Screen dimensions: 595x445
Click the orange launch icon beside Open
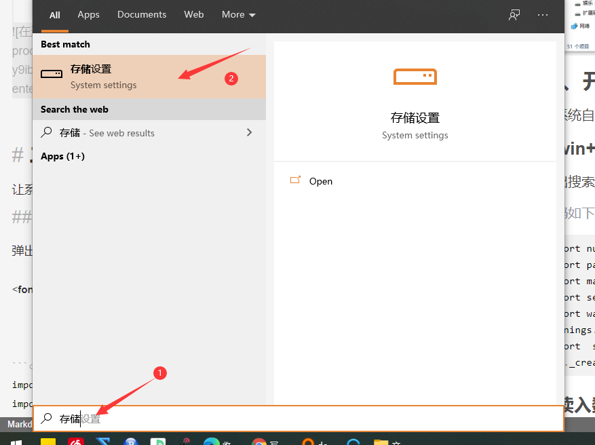pos(295,180)
